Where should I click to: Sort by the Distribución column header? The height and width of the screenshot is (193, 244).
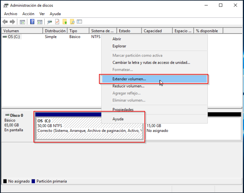coord(55,31)
